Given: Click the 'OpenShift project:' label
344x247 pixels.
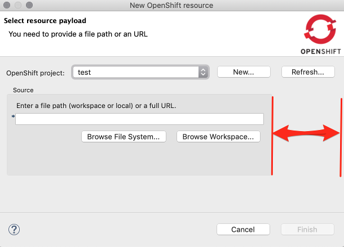Looking at the screenshot, I should [36, 73].
